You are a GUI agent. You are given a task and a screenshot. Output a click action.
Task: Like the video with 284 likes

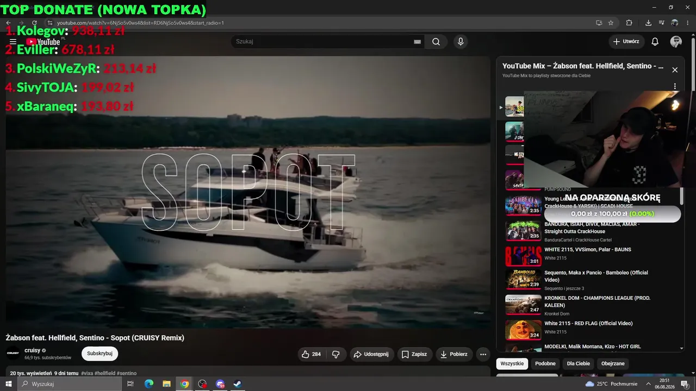311,354
